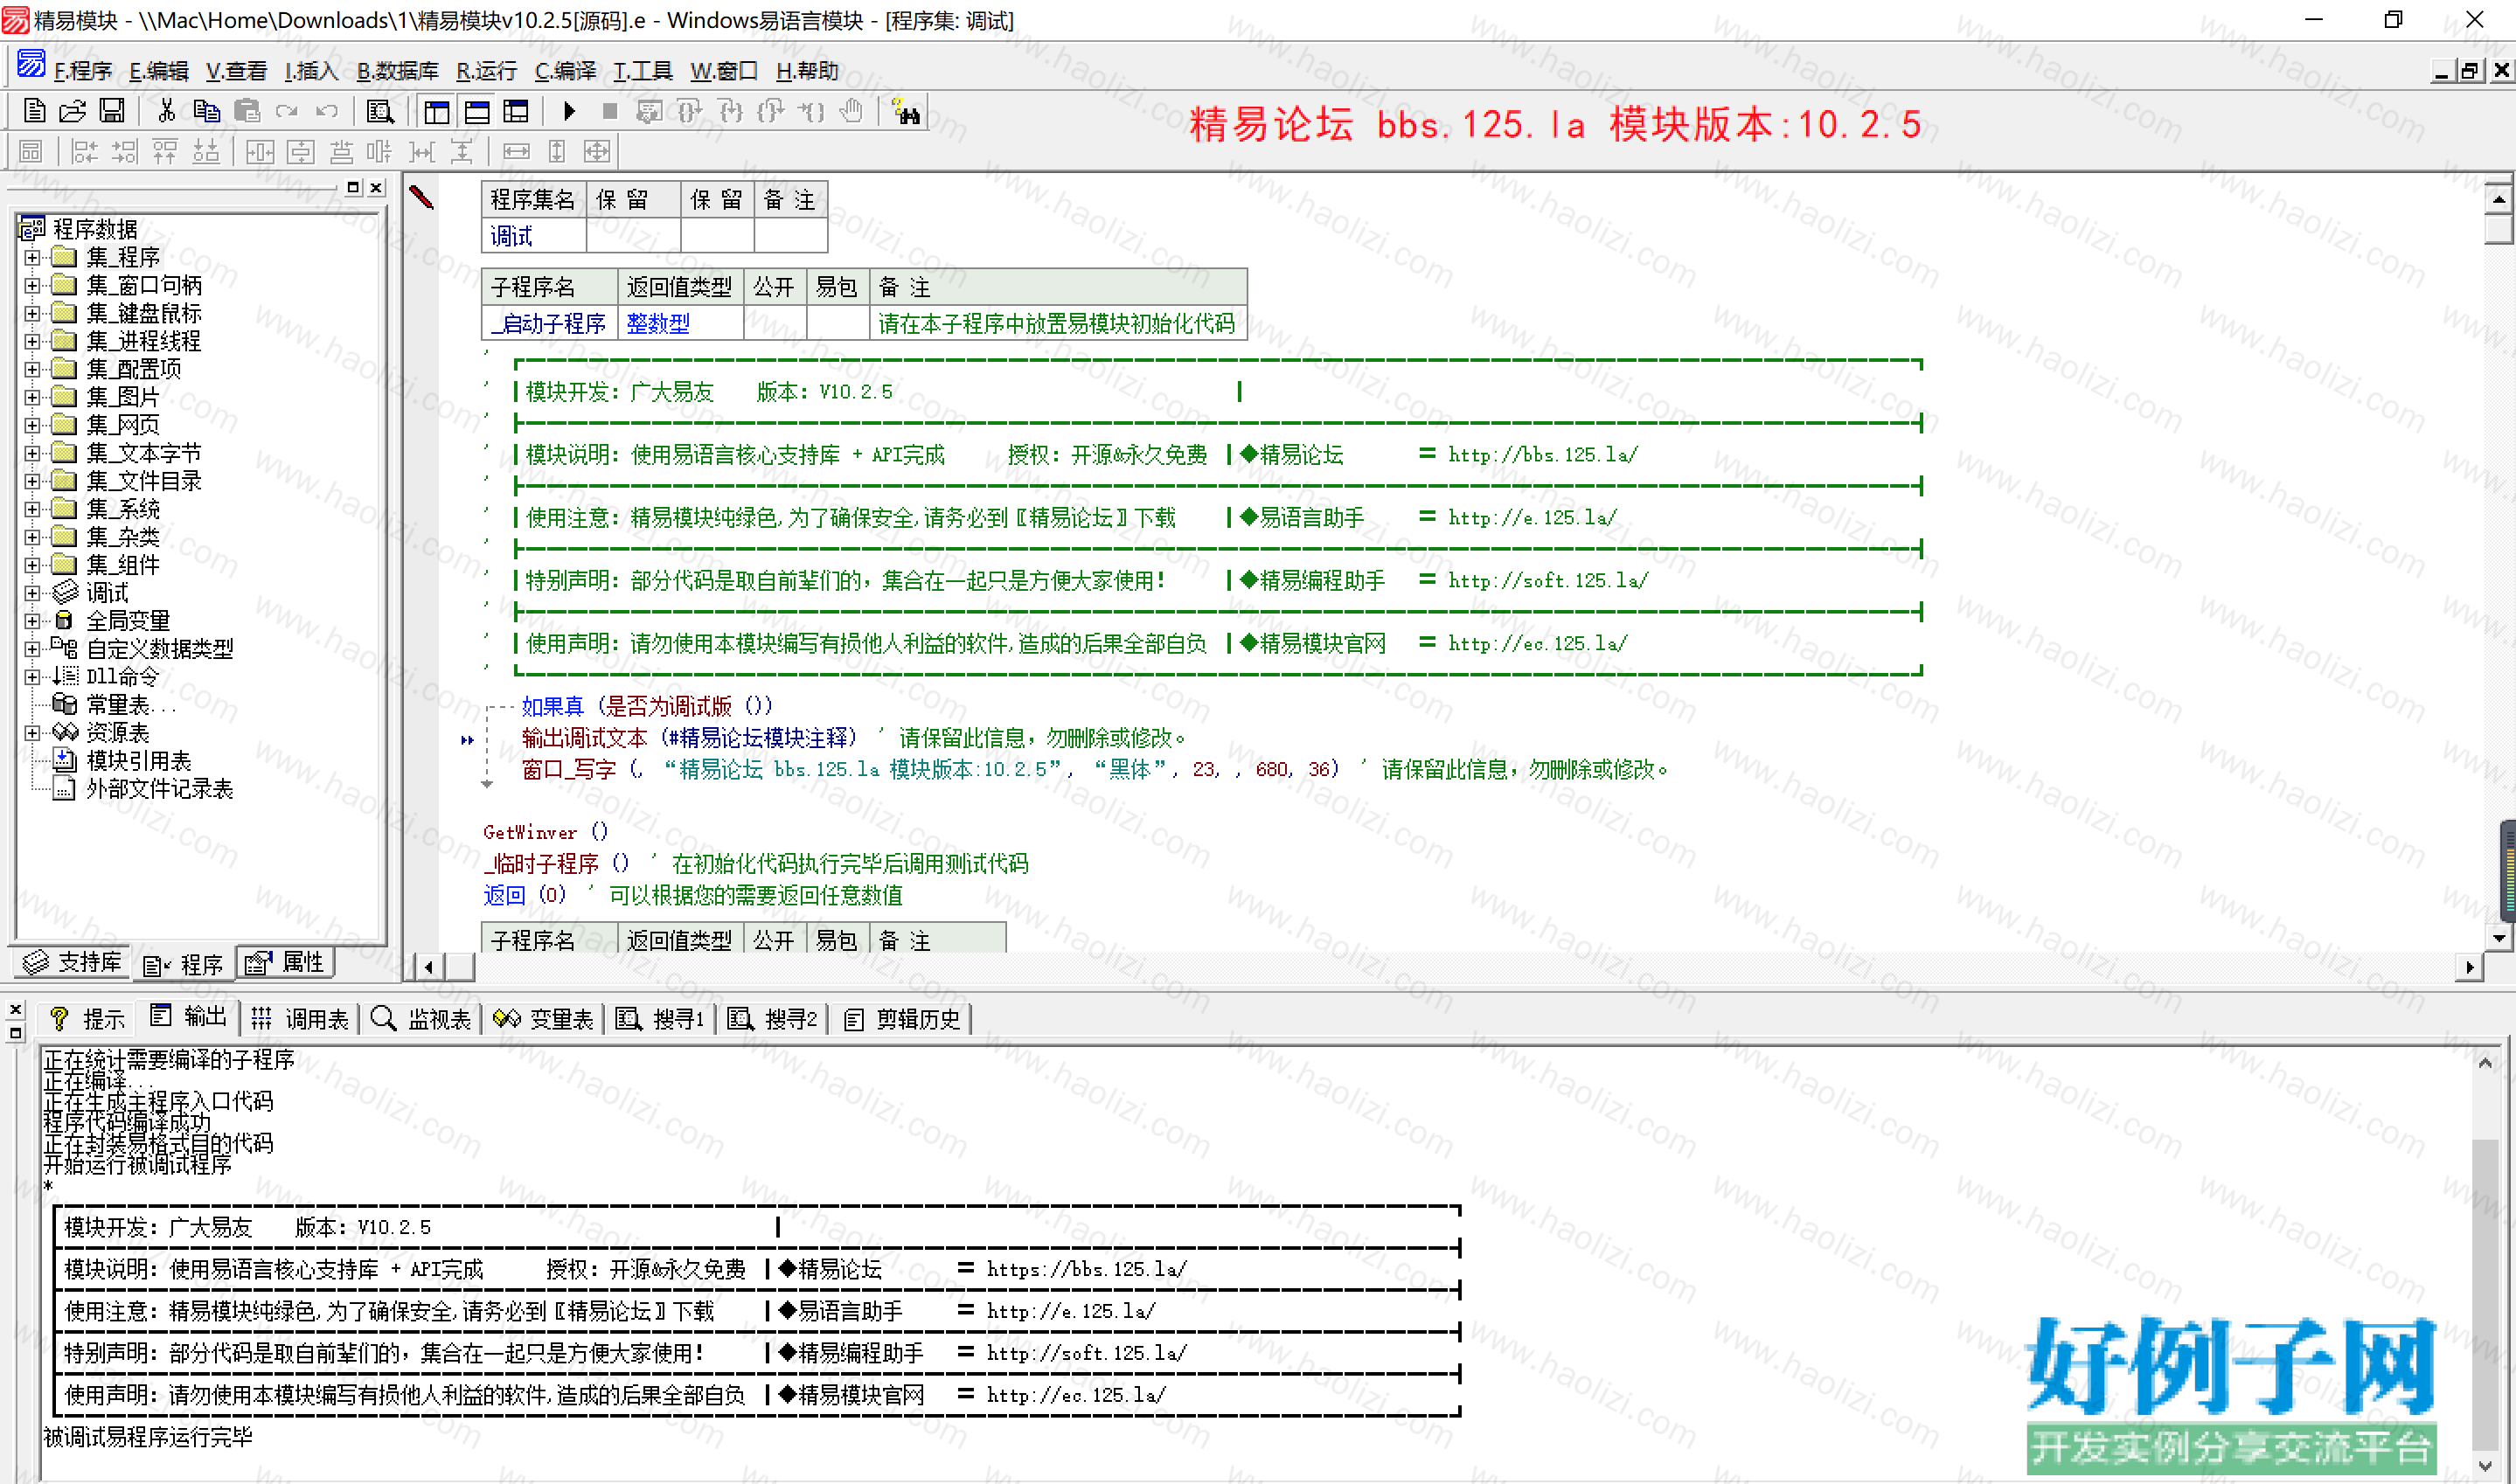This screenshot has height=1484, width=2516.
Task: Toggle the bottom status panel view button
Action: 477,111
